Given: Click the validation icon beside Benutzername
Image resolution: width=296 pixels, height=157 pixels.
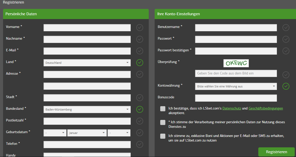Looking at the screenshot, I should click(286, 27).
